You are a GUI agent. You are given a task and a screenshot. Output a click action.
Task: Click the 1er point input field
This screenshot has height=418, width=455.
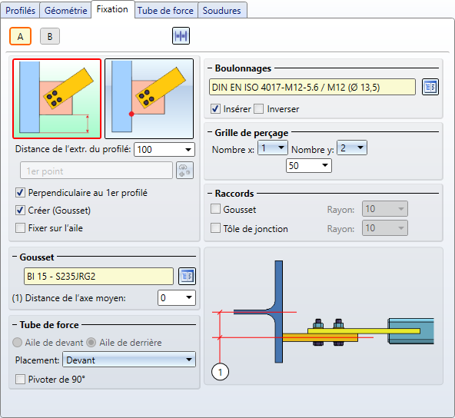point(96,171)
